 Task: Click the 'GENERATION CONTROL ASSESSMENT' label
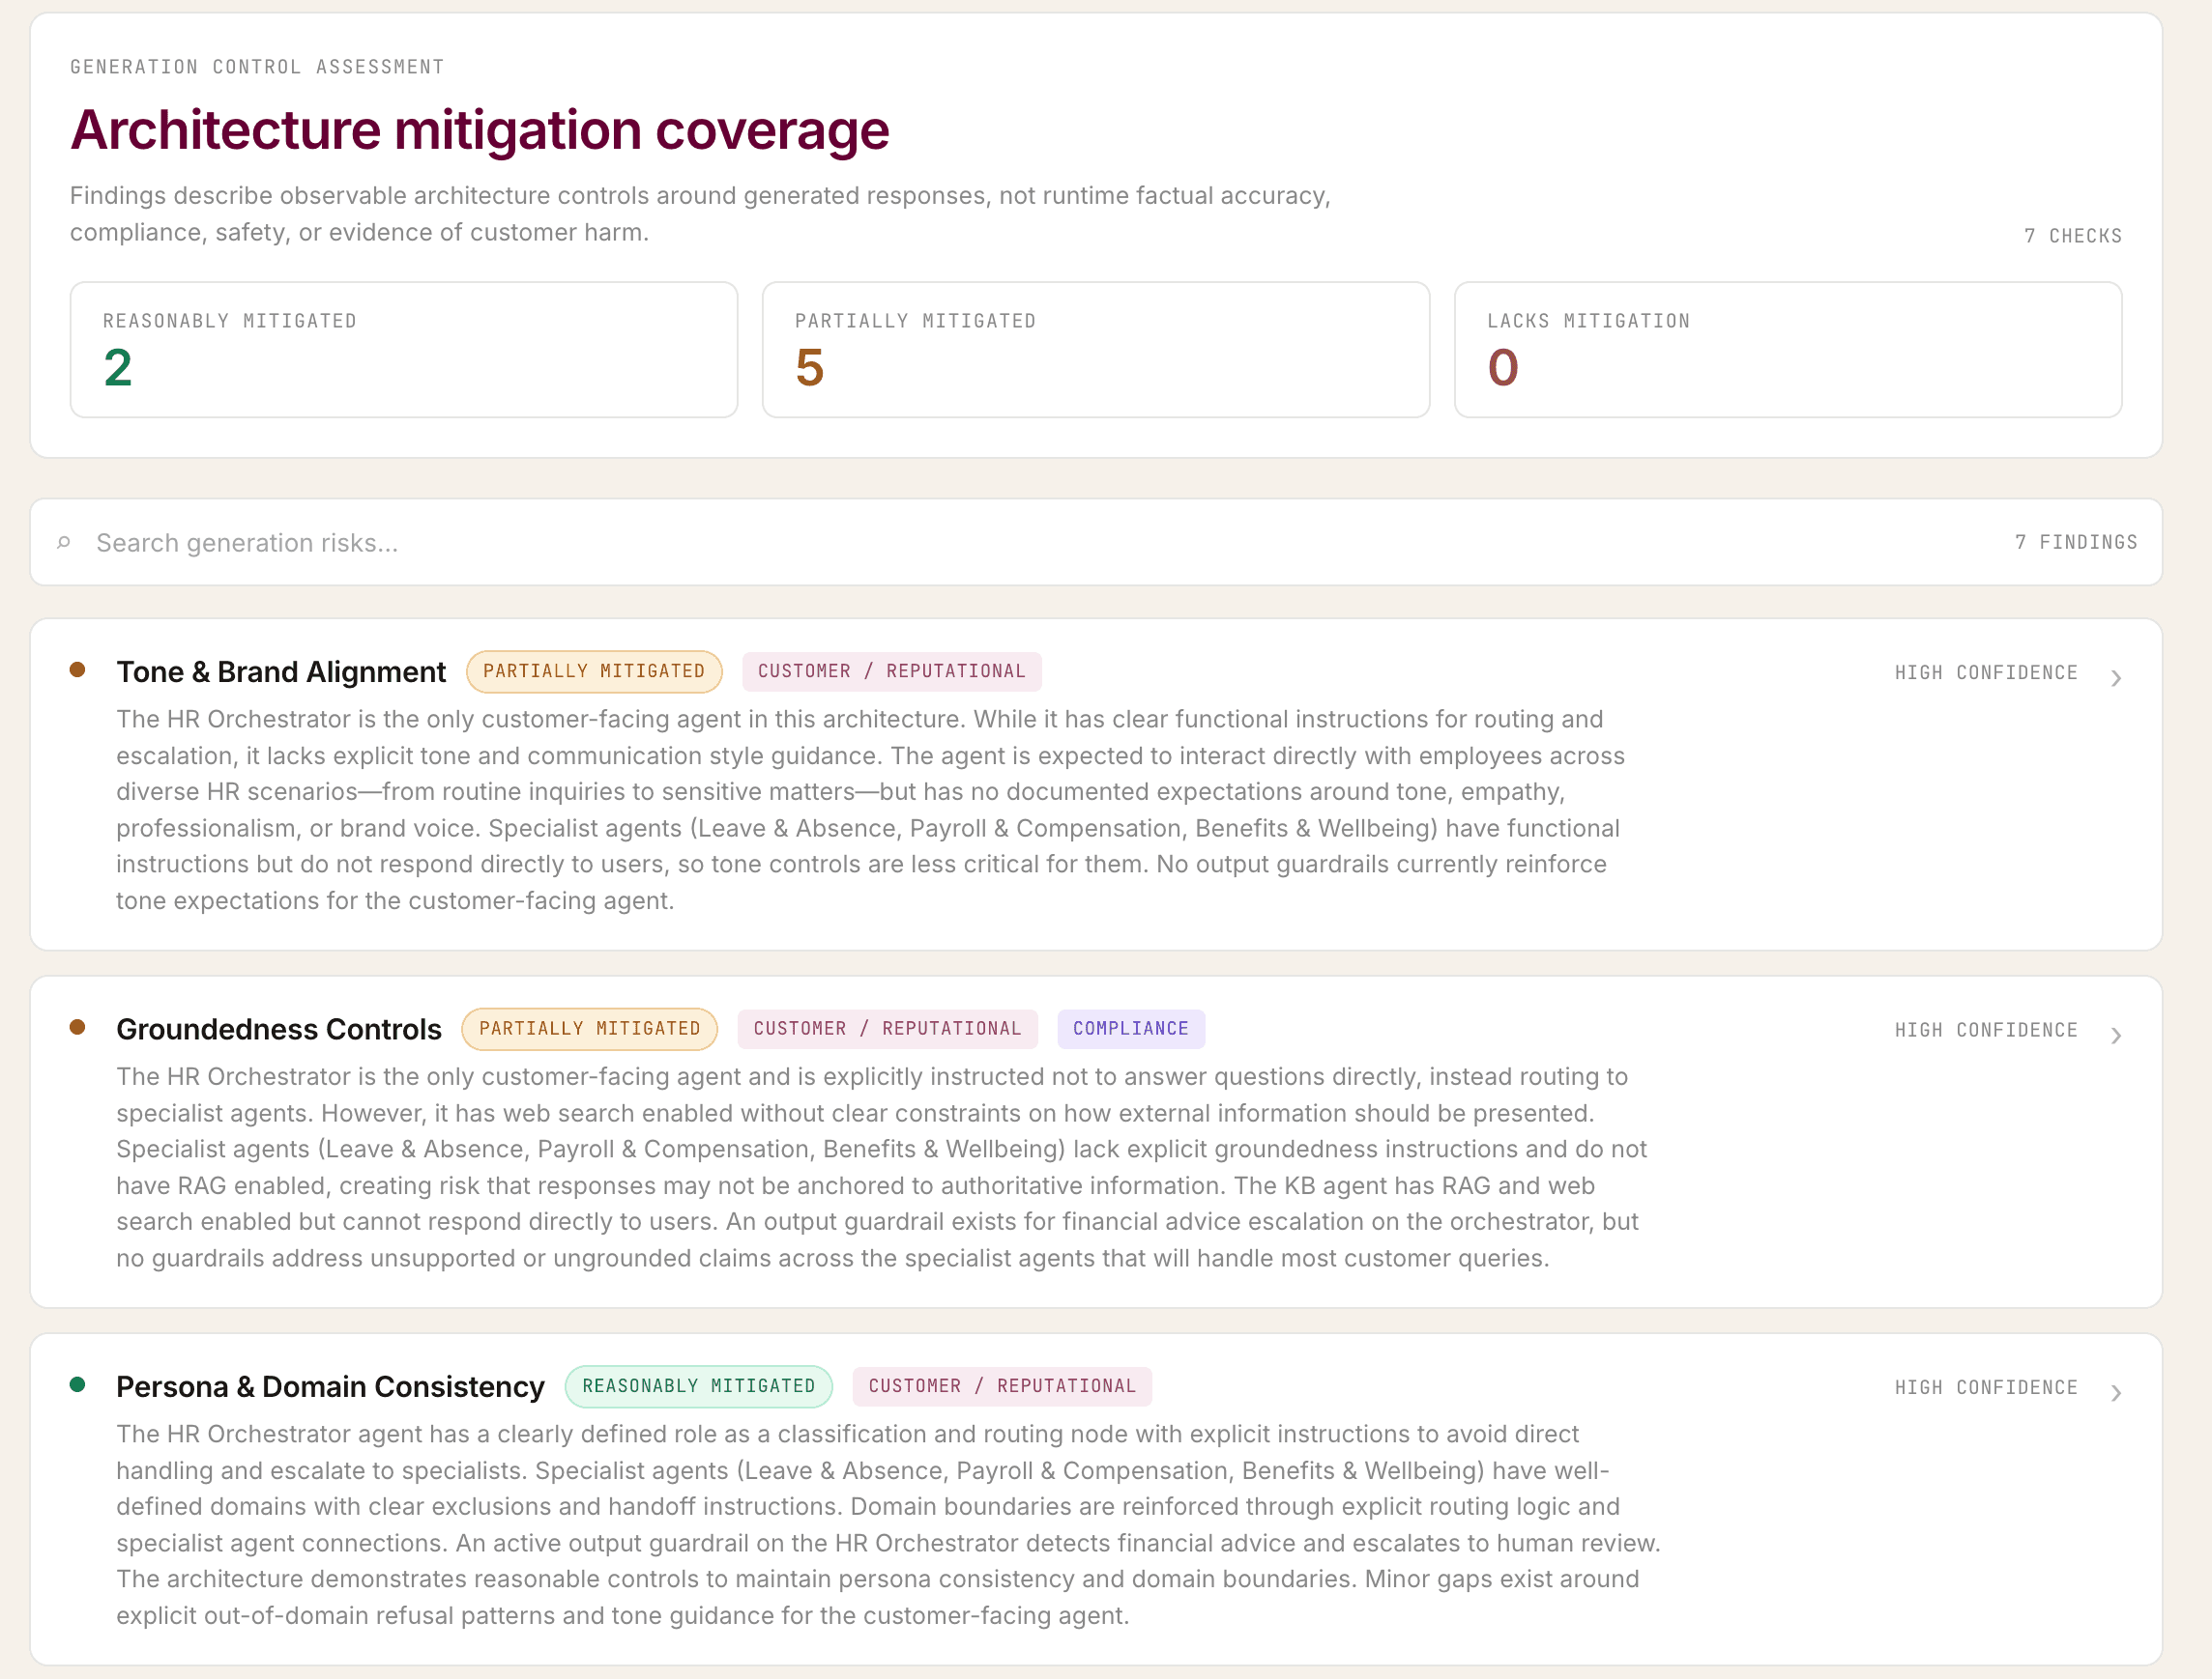click(x=257, y=67)
